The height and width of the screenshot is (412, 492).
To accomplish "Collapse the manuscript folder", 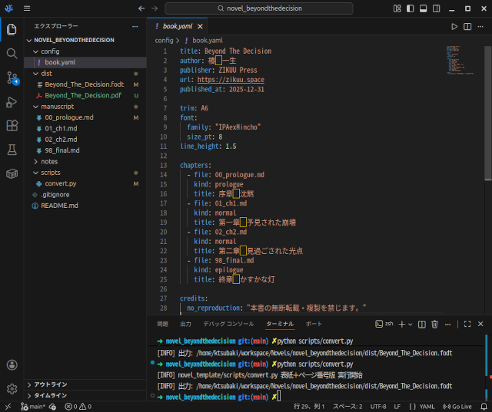I will click(57, 107).
